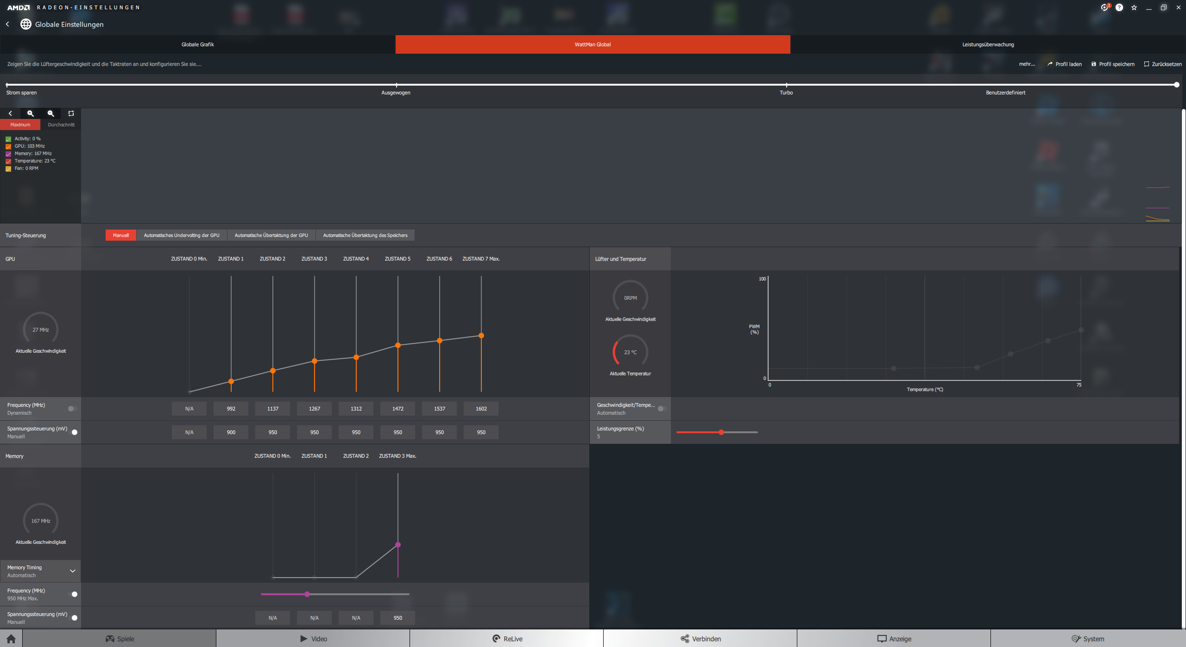Uncheck the Temperature graph checkbox

pyautogui.click(x=8, y=161)
